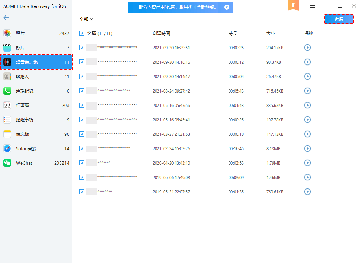Uncheck the memo dated 2019-05-31 22:07:57
This screenshot has width=361, height=263.
point(82,192)
